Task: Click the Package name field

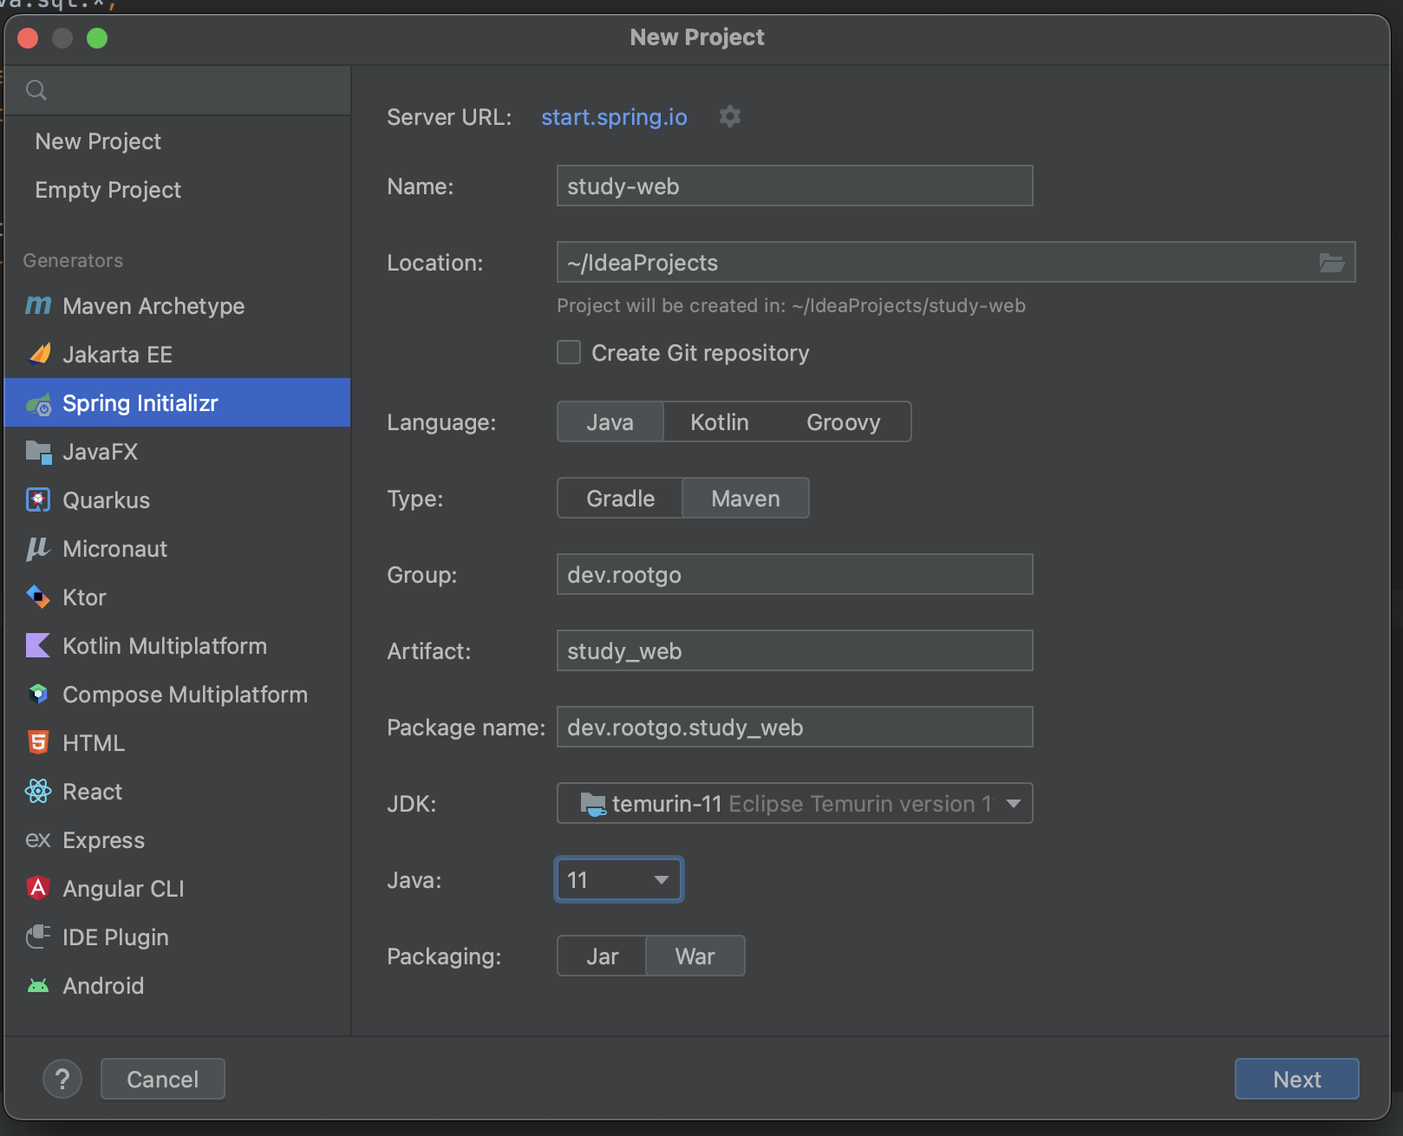Action: [x=794, y=728]
